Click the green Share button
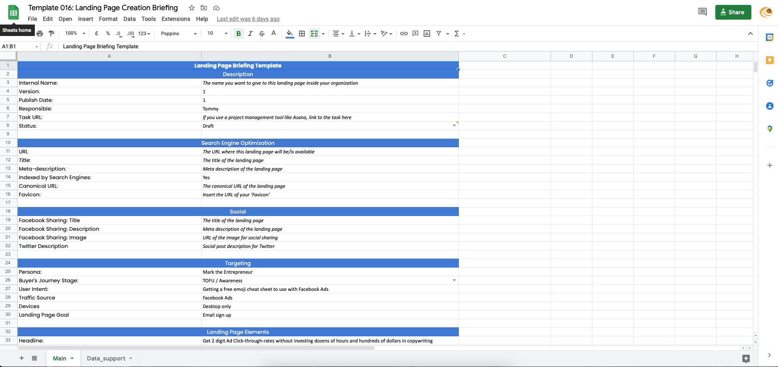The image size is (778, 367). [x=733, y=12]
